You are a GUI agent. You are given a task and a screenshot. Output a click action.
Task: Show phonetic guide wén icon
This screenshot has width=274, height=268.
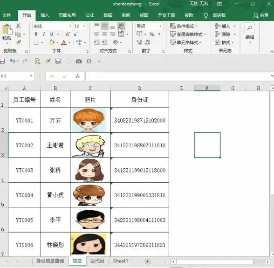pyautogui.click(x=79, y=42)
